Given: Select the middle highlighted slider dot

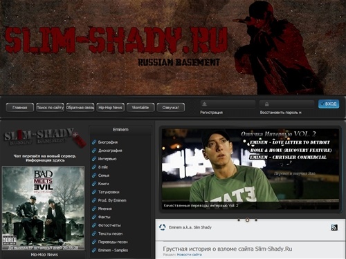Looking at the screenshot, I should 247,220.
